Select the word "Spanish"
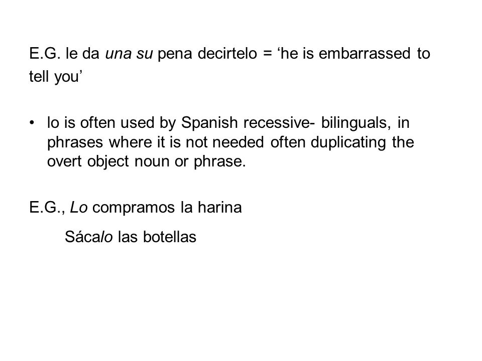The height and width of the screenshot is (361, 482). point(209,123)
